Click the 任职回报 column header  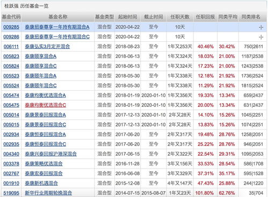(206, 17)
